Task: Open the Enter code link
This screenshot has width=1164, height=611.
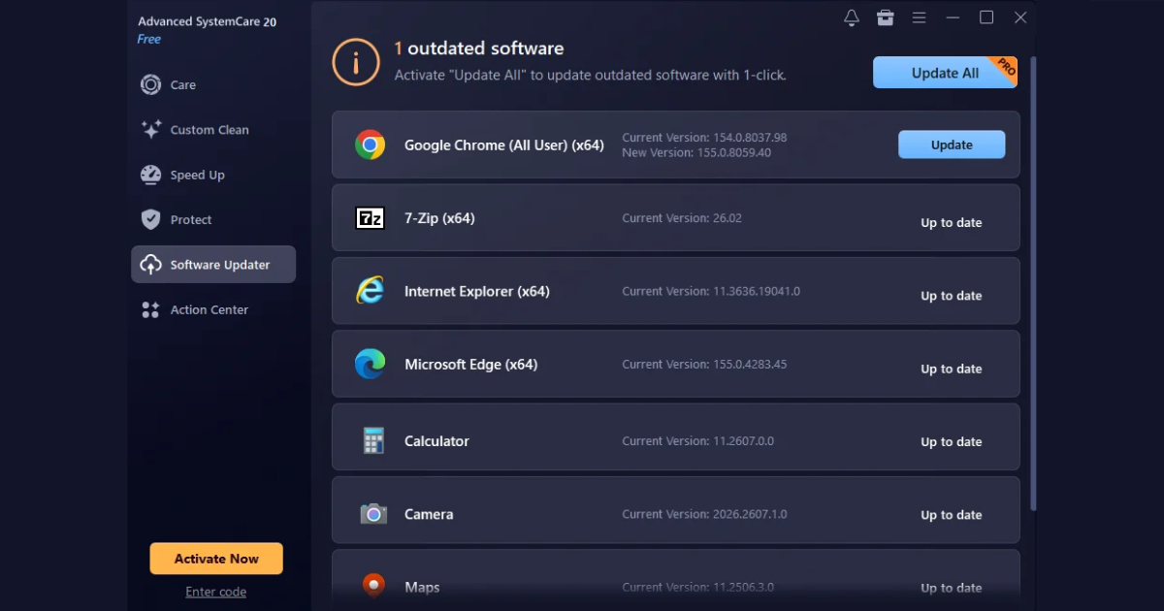Action: coord(216,592)
